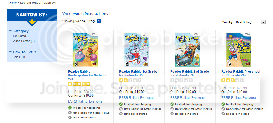Image resolution: width=273 pixels, height=123 pixels.
Task: Open the Reader Rabbit 1st Grade cover
Action: (136, 50)
